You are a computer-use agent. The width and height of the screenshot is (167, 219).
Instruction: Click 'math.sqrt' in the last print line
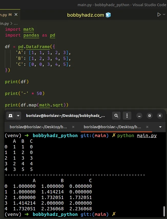51,105
